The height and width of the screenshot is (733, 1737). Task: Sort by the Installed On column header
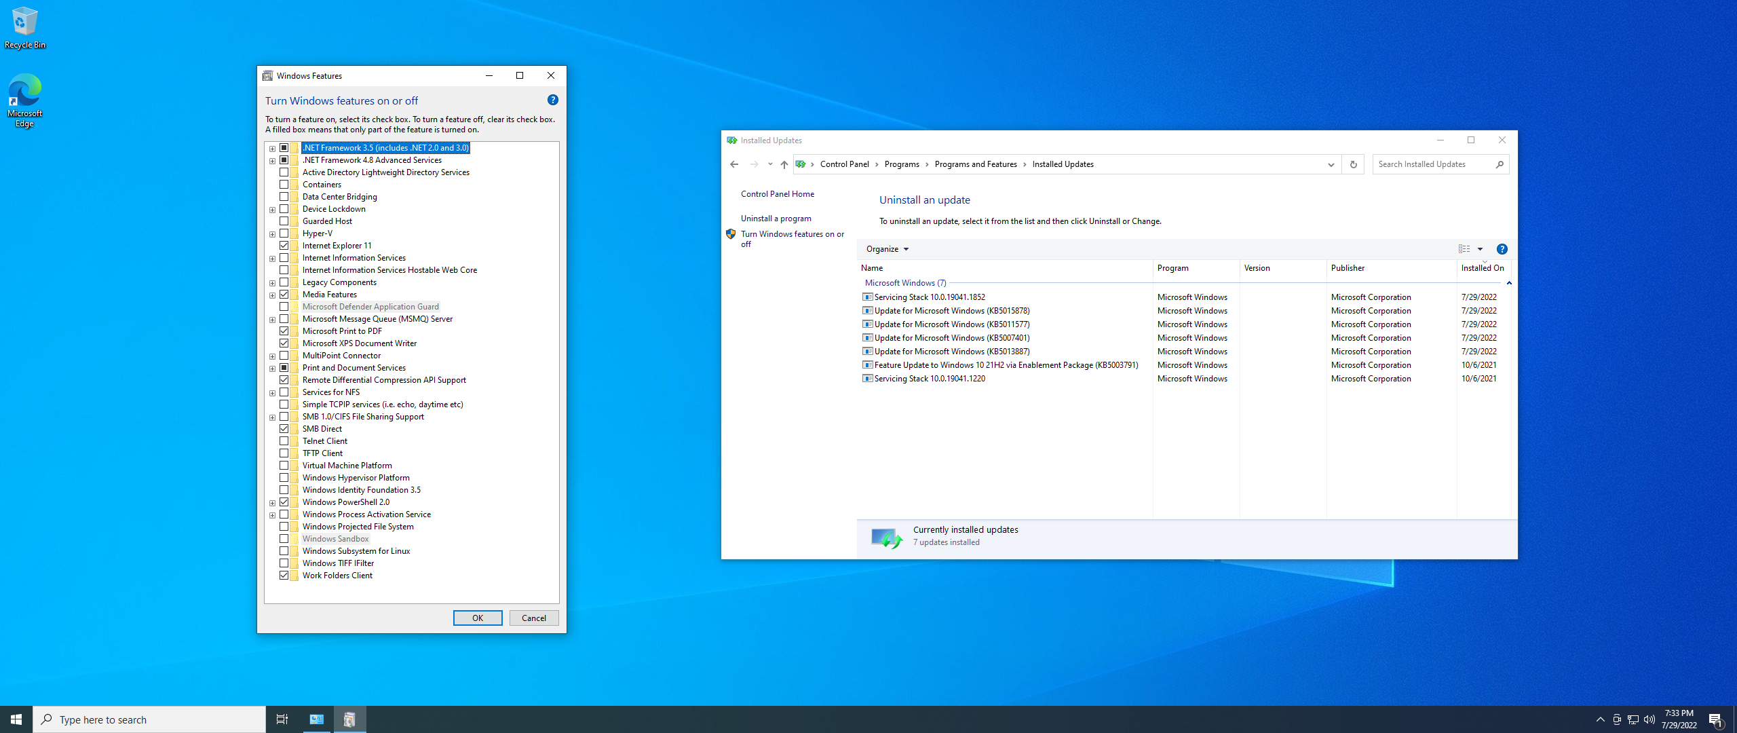tap(1484, 268)
